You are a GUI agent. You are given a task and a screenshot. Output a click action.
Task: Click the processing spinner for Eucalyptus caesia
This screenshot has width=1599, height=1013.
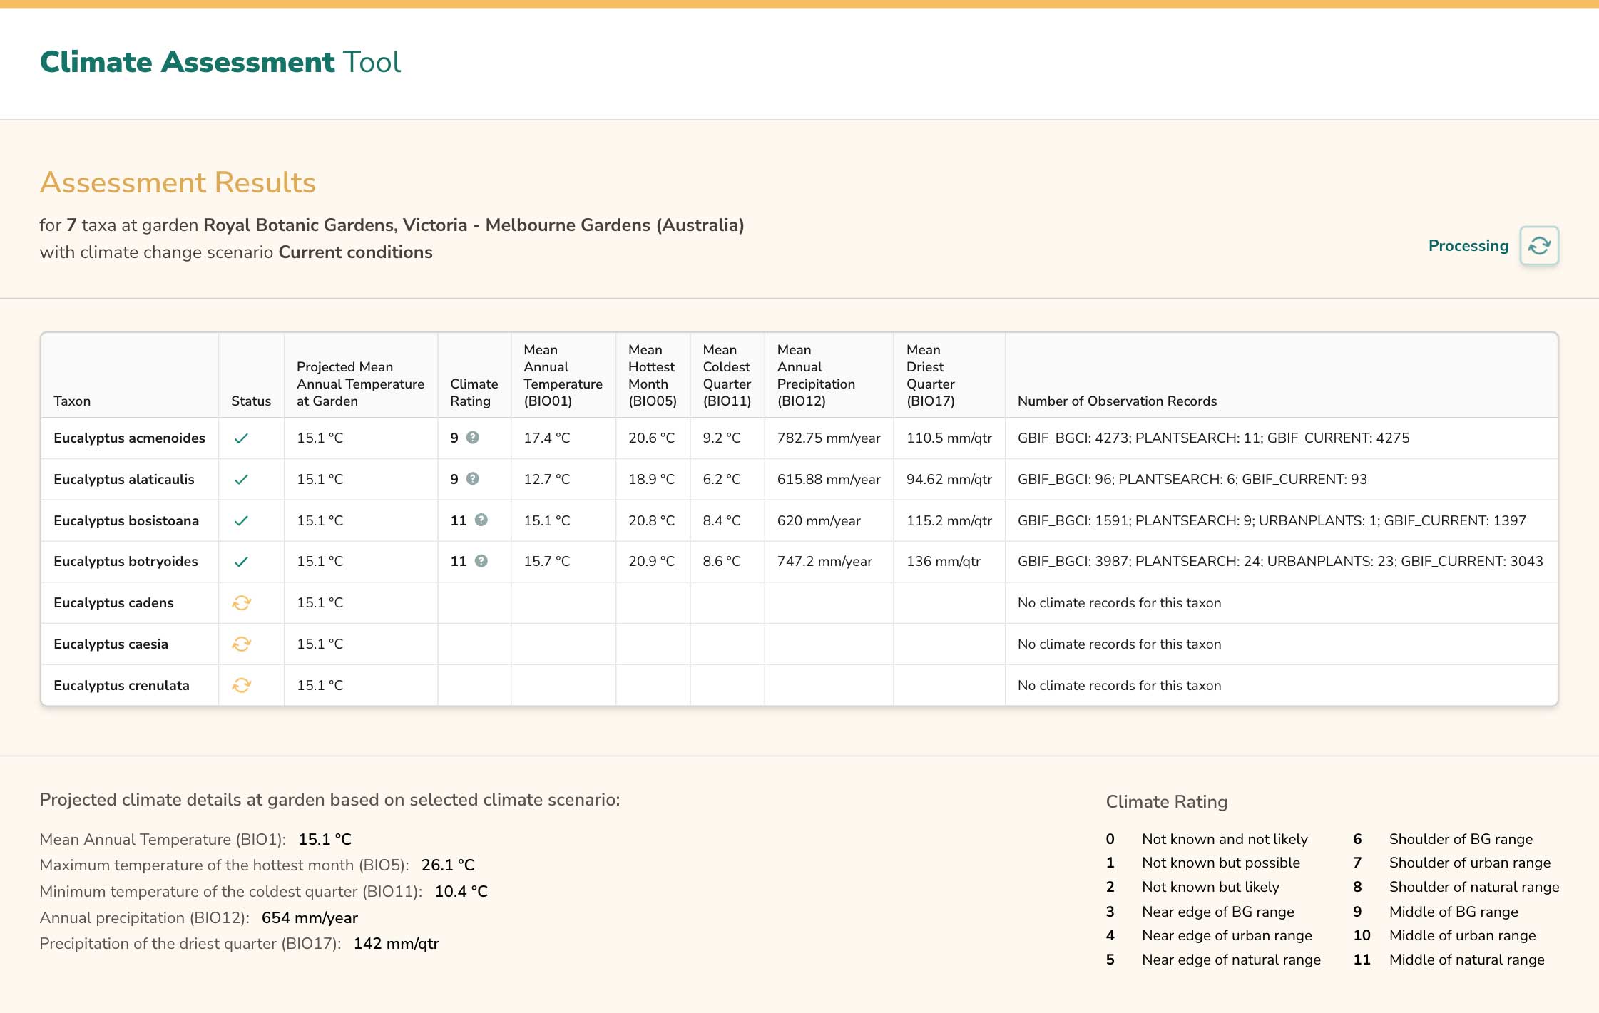click(242, 644)
